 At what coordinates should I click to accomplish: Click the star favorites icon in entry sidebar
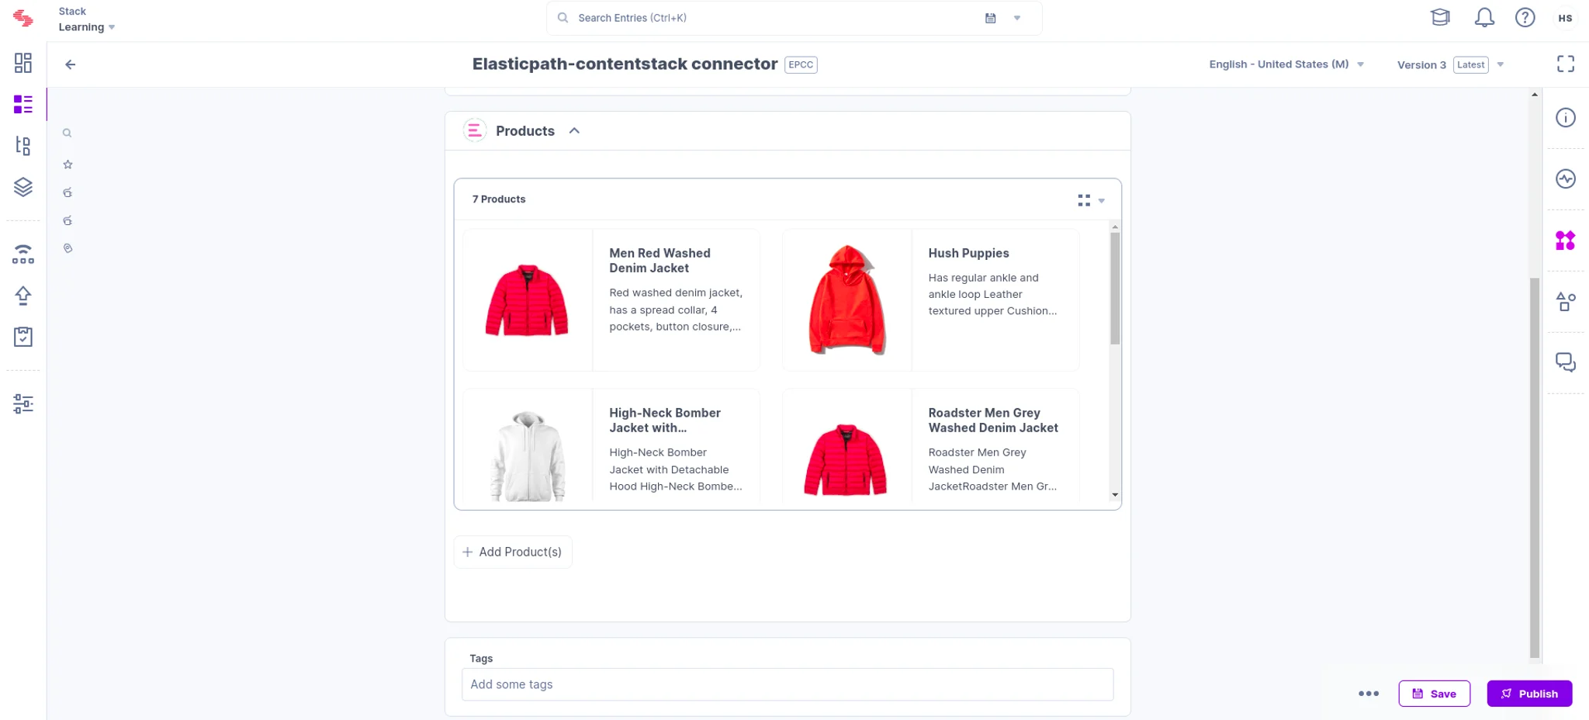pyautogui.click(x=68, y=164)
